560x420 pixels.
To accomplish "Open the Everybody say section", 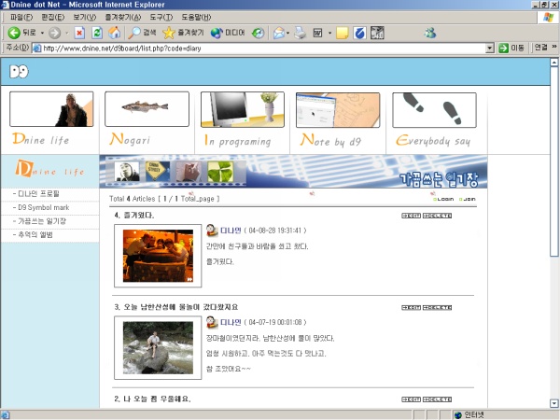I will point(434,119).
